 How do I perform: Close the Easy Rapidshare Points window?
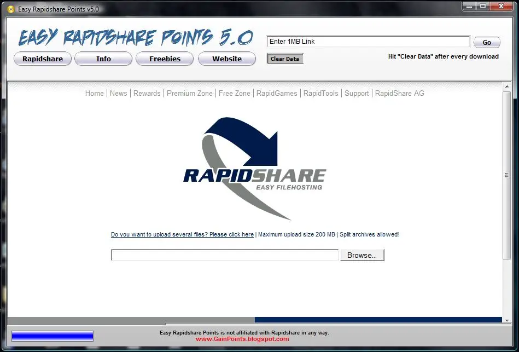click(x=501, y=6)
